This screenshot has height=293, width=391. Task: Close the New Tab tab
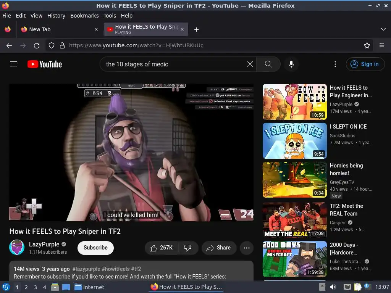point(96,29)
